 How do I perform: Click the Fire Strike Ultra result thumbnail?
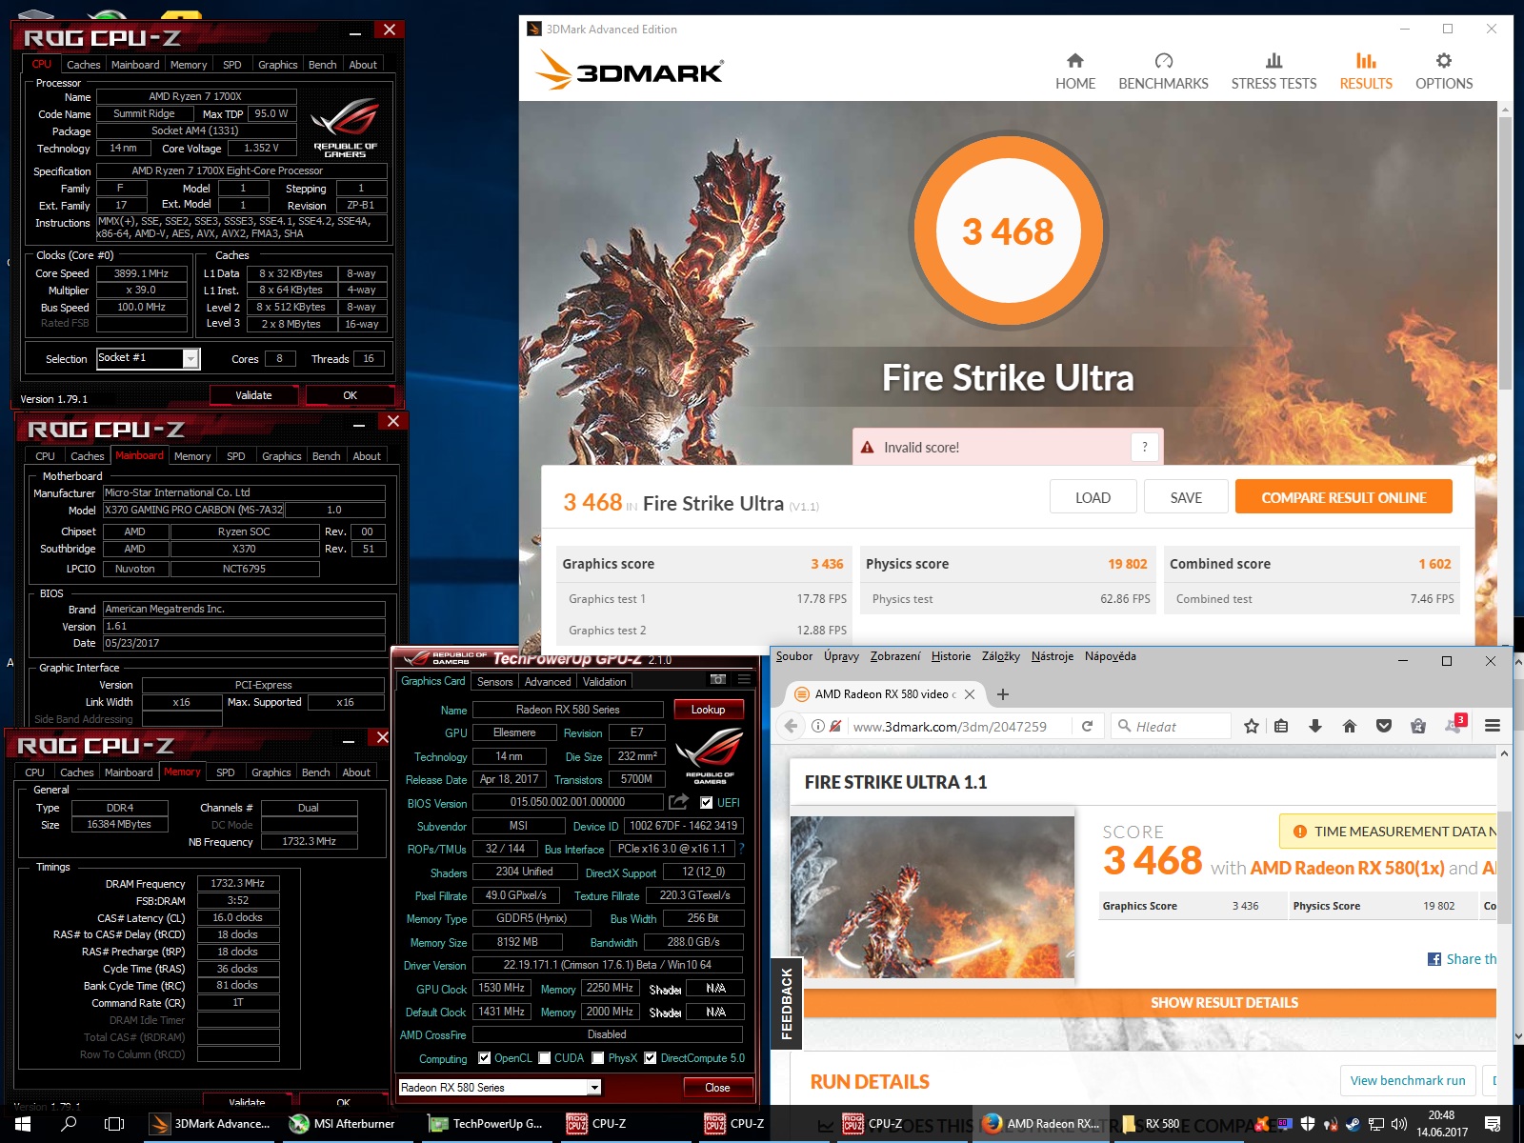click(932, 897)
